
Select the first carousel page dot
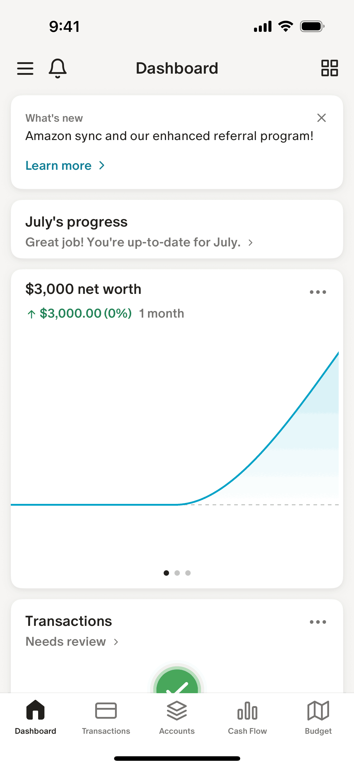(166, 573)
